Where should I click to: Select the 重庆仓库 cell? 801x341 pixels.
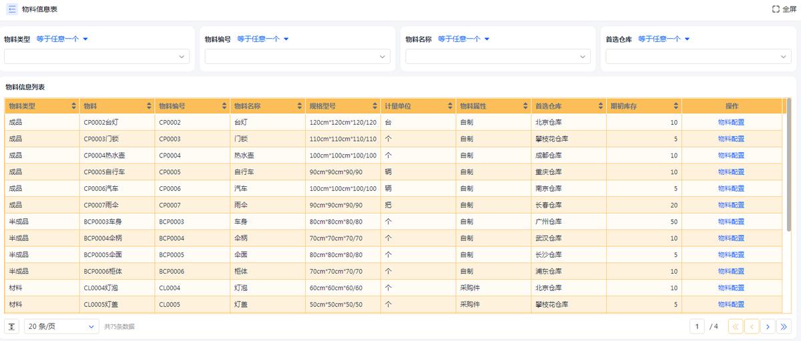pos(569,172)
